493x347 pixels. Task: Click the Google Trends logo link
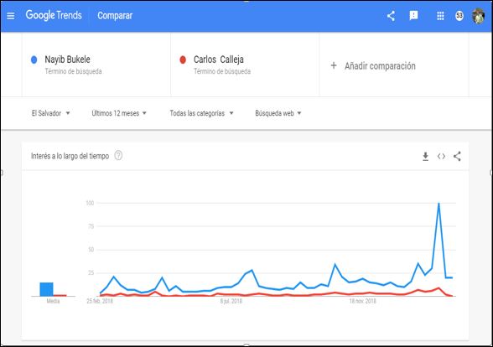click(54, 15)
